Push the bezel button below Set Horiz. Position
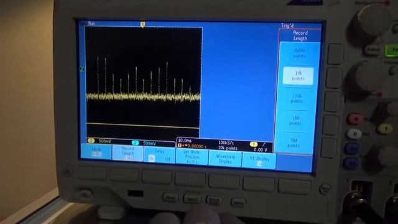 pos(190,179)
